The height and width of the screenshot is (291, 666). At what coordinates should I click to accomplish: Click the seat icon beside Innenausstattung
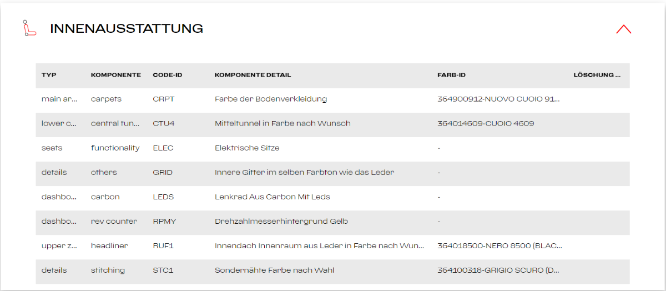pyautogui.click(x=29, y=29)
